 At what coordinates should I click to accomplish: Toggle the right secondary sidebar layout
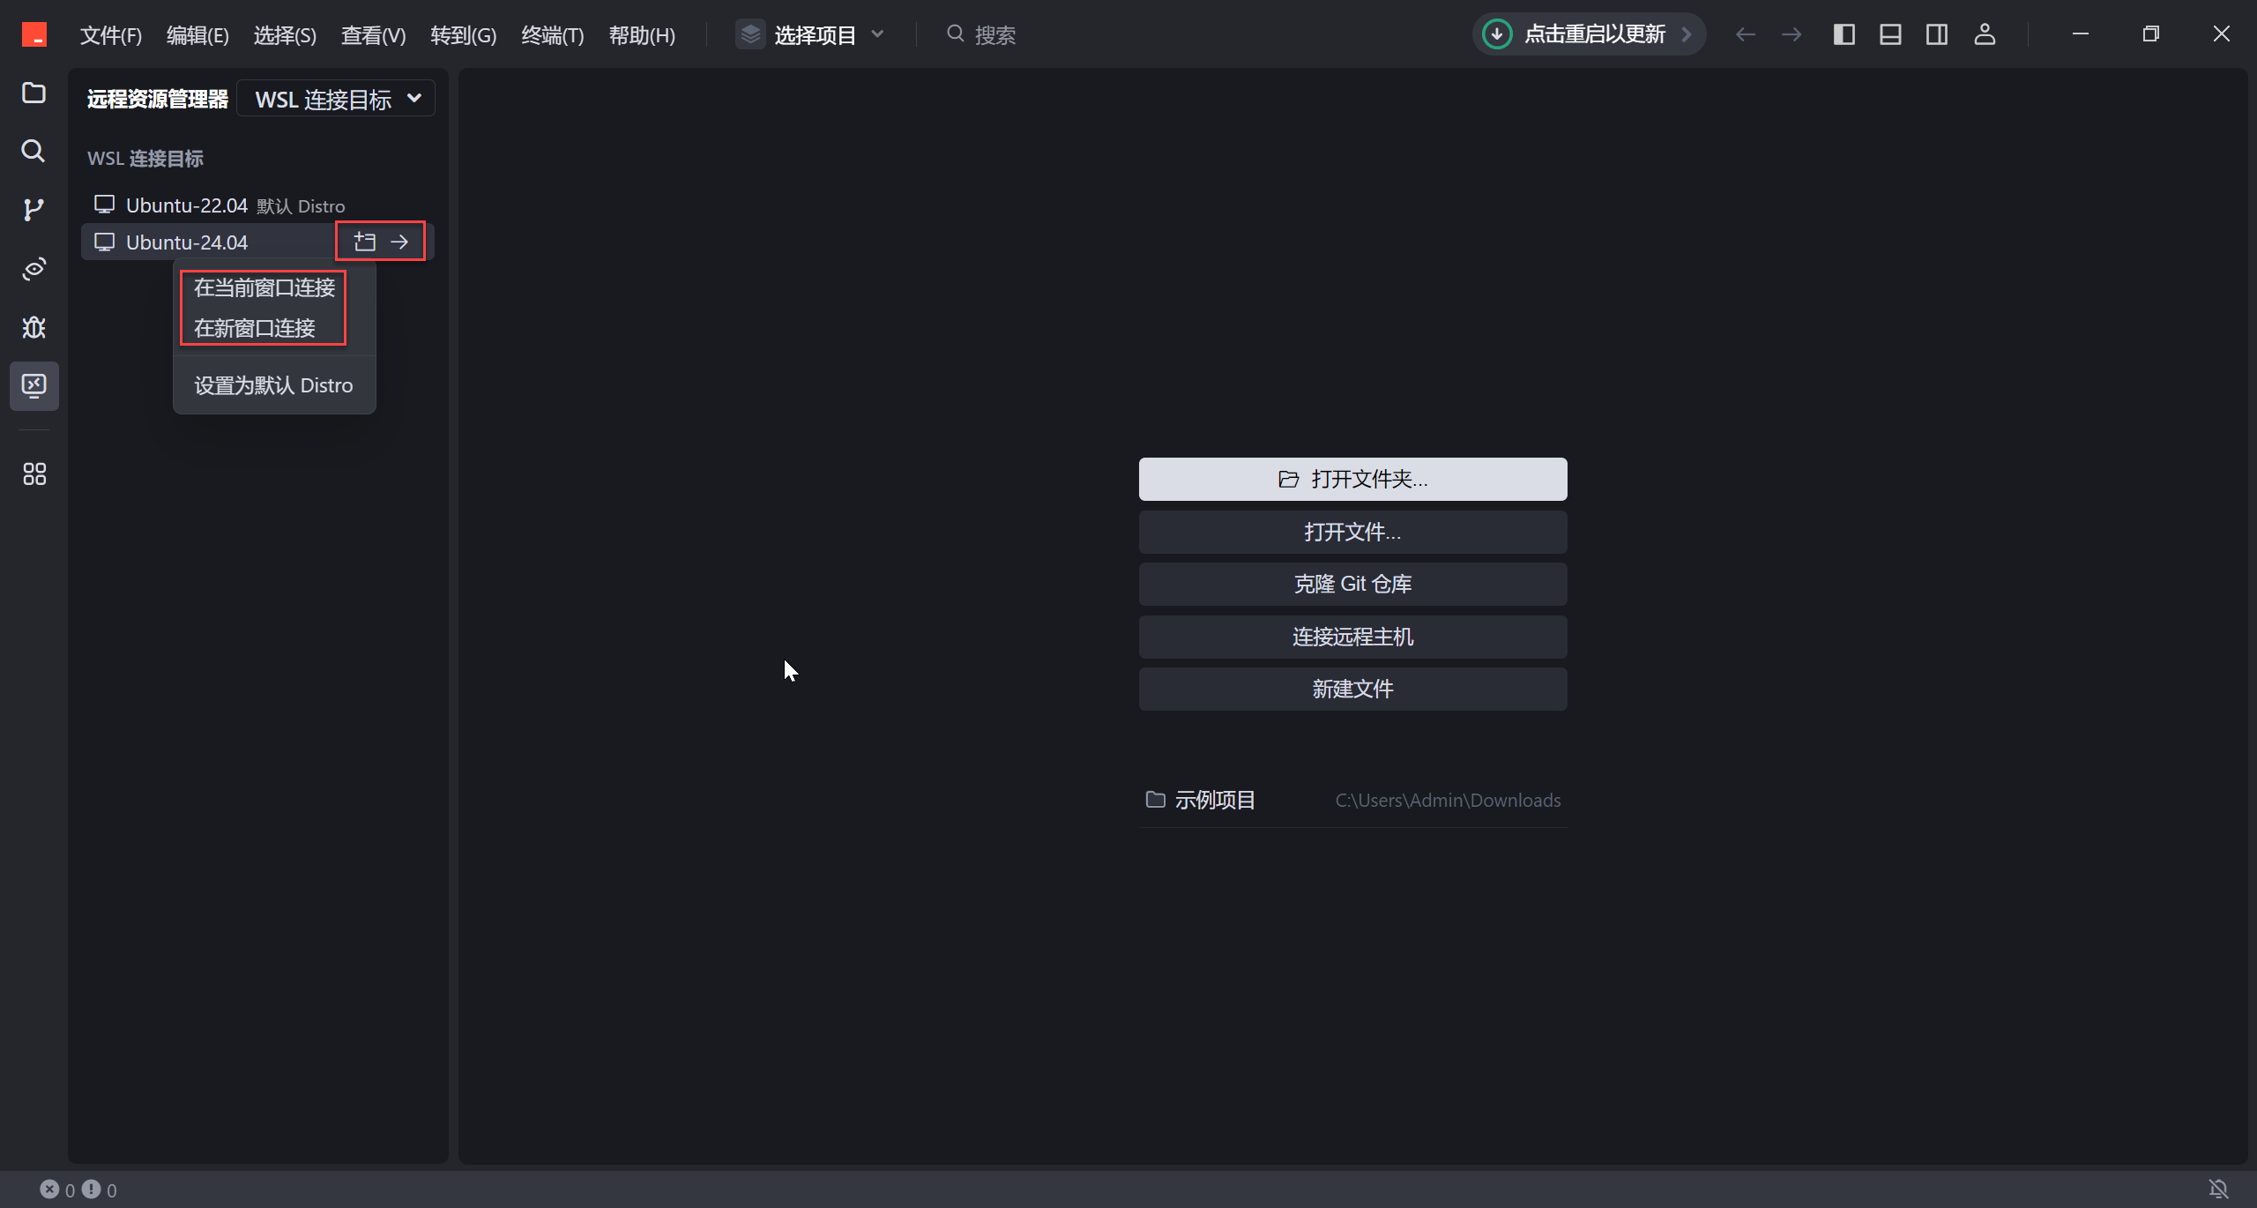click(1937, 34)
